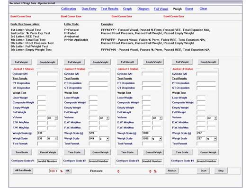The image size is (250, 188).
Task: Click the Clear link
Action: (203, 9)
